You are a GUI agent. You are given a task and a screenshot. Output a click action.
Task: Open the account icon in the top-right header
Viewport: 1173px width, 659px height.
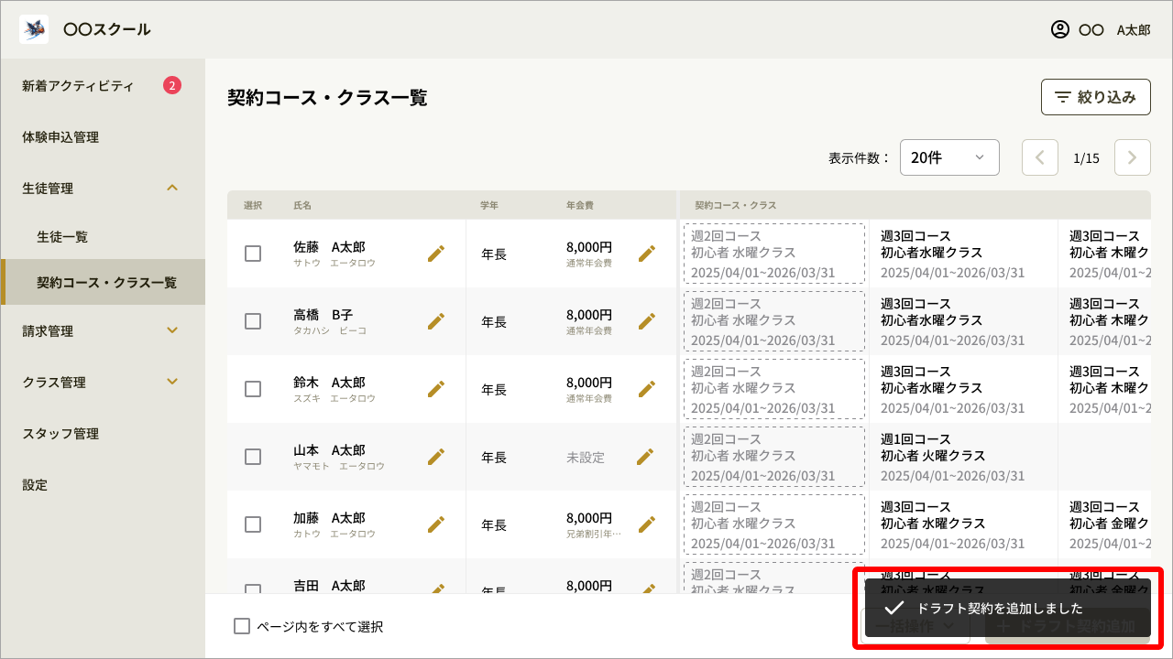coord(1058,29)
